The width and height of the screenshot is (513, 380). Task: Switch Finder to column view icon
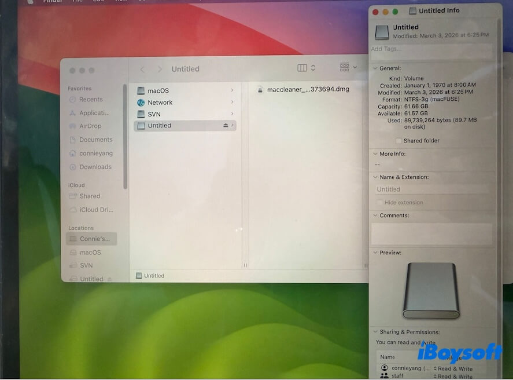pyautogui.click(x=302, y=68)
